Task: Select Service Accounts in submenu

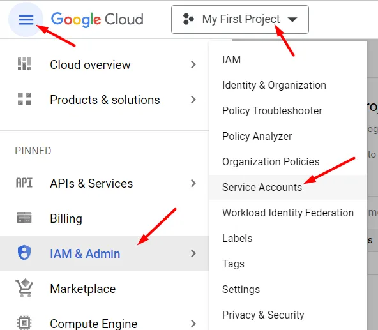Action: click(288, 187)
